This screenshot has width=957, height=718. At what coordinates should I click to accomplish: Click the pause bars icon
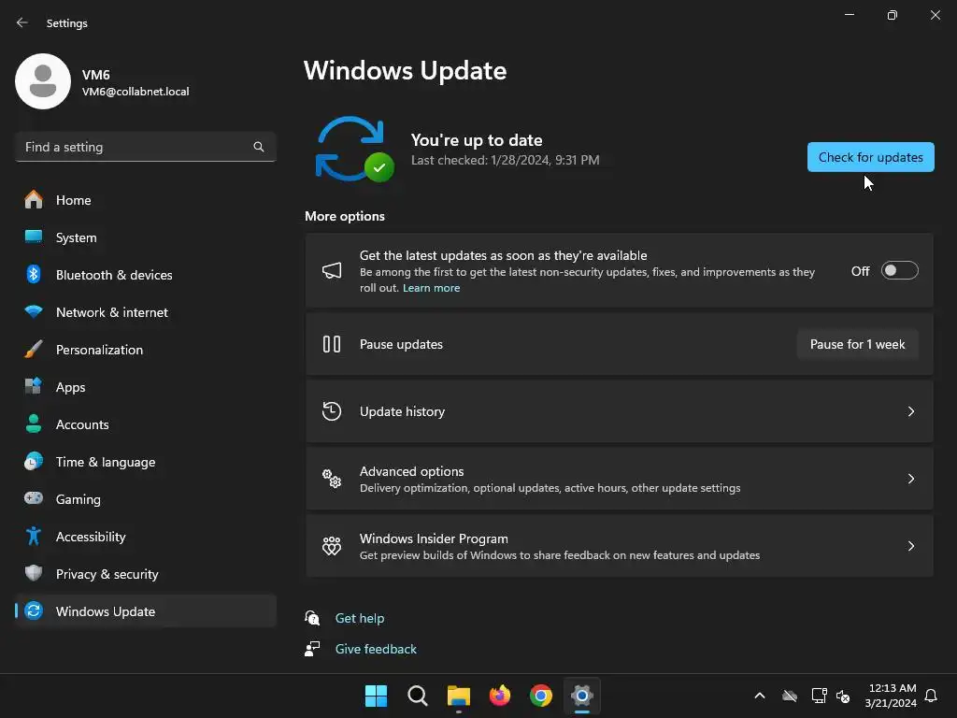pyautogui.click(x=332, y=344)
